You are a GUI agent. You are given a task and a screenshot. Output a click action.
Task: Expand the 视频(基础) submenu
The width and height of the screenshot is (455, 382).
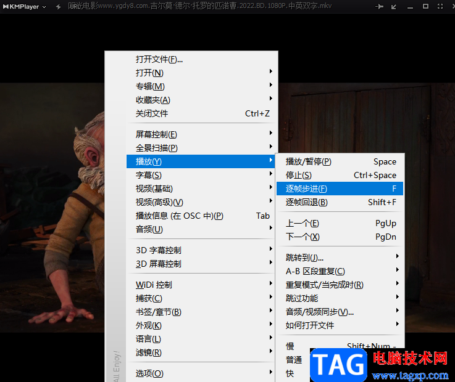(x=201, y=189)
